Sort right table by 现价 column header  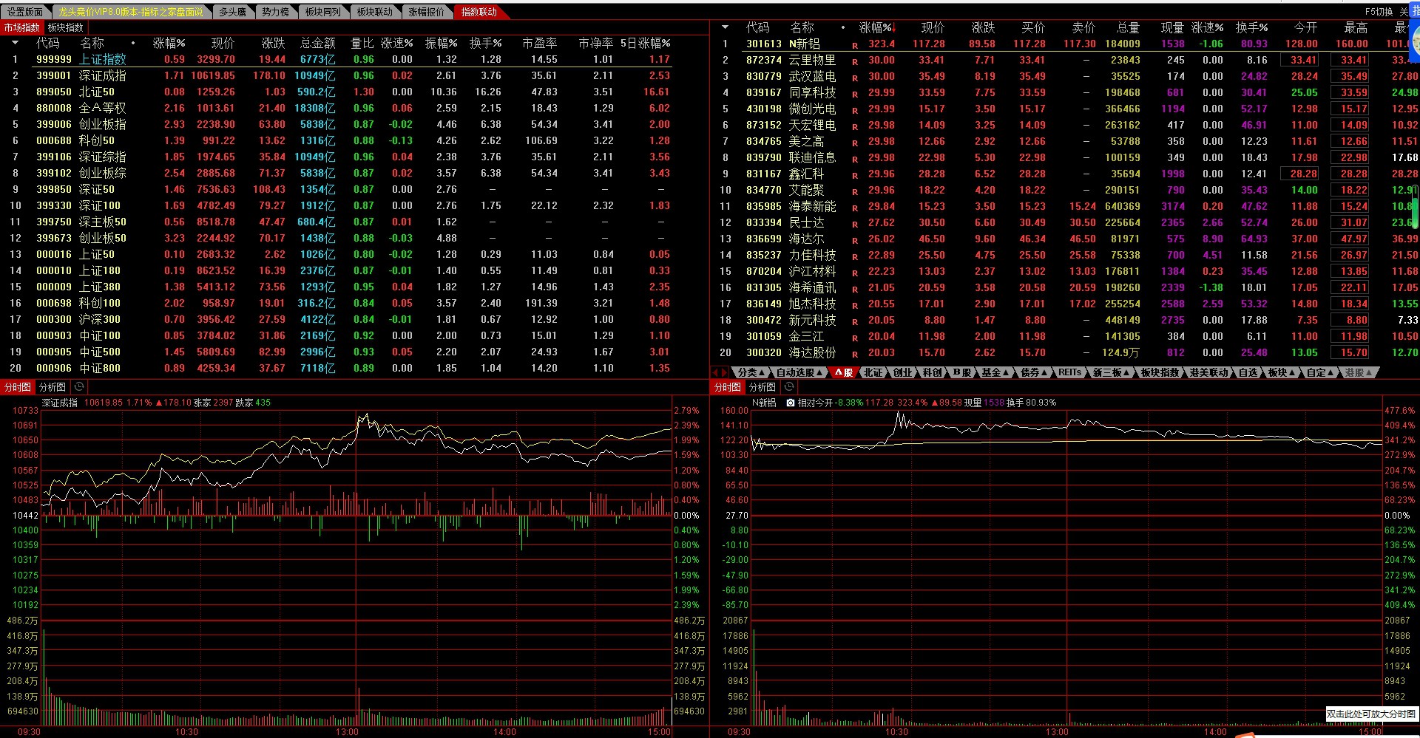(x=933, y=27)
